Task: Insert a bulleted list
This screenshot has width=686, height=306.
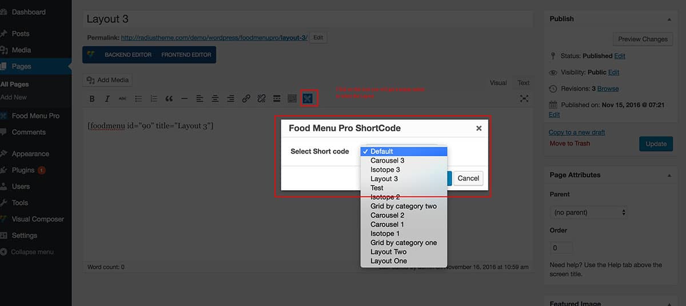Action: (138, 99)
